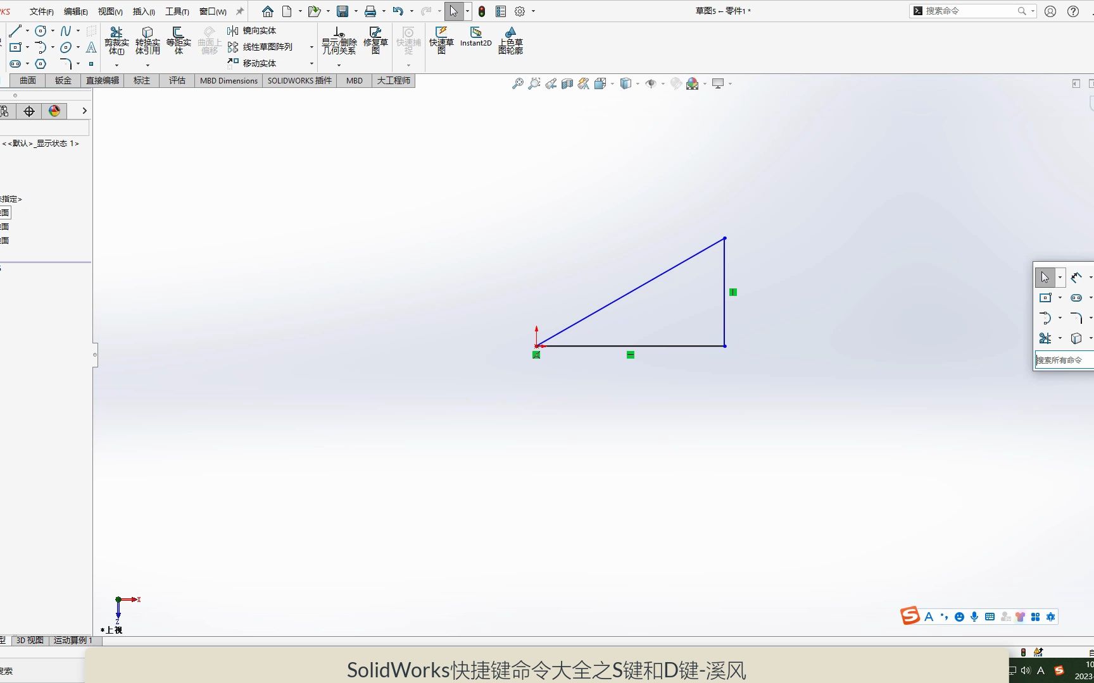Click the Convert Entities icon
Viewport: 1094px width, 683px height.
(x=148, y=39)
